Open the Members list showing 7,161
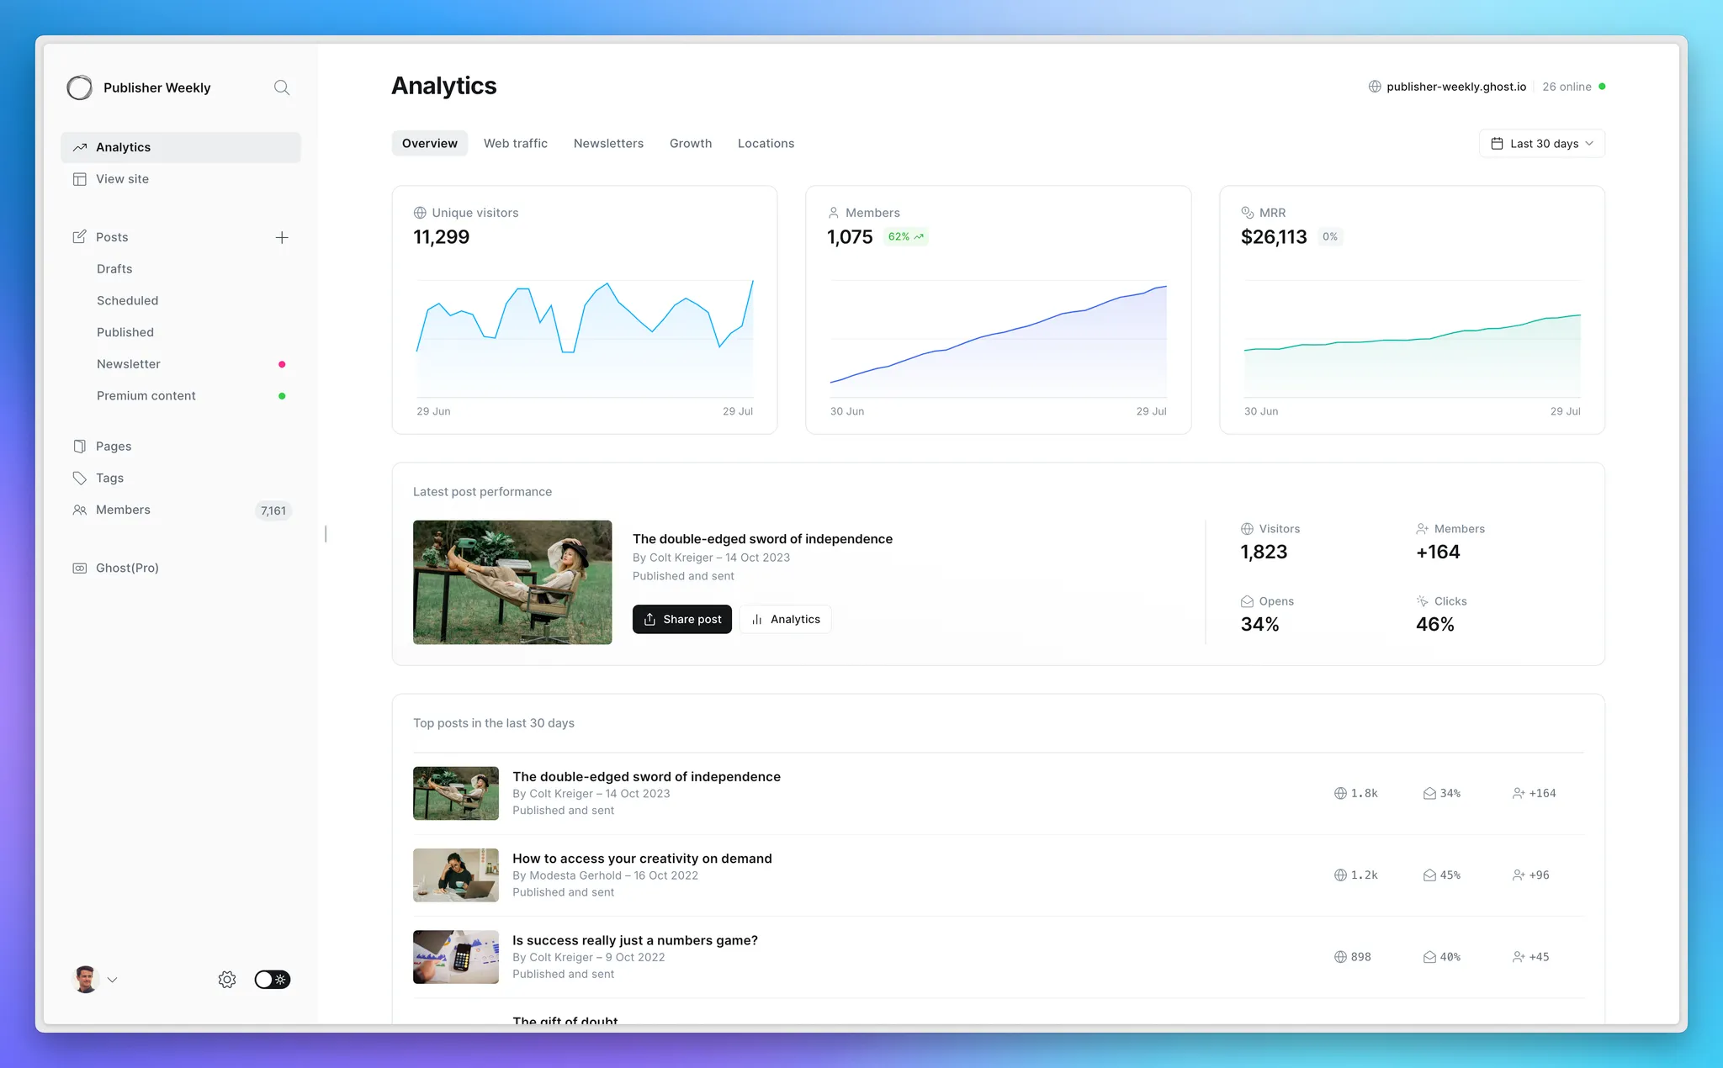Screen dimensions: 1723x1068 coord(123,510)
